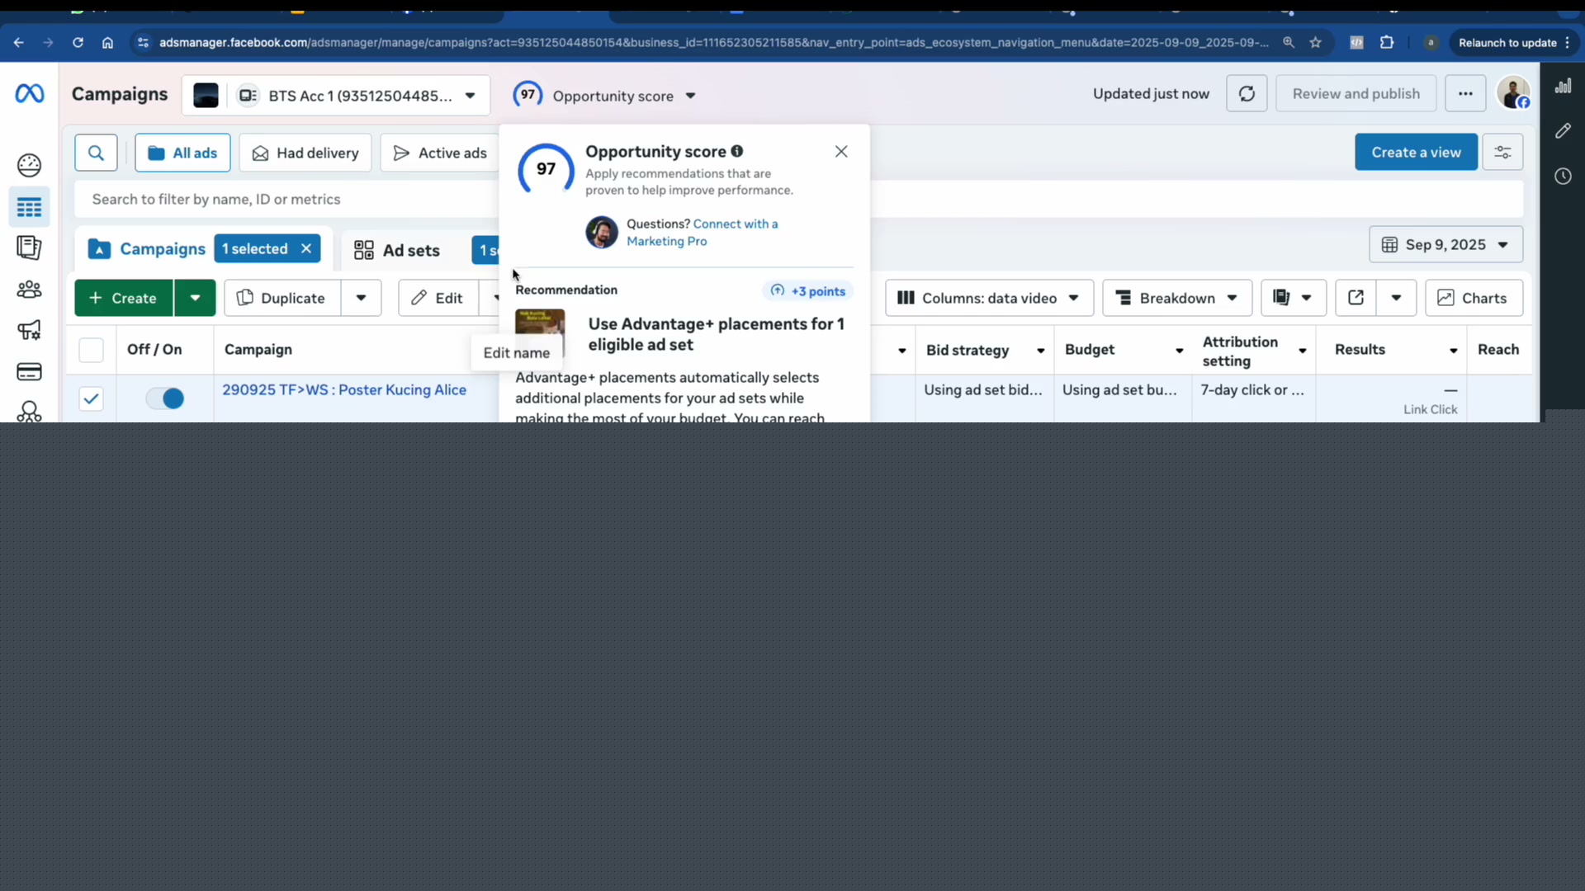Toggle the select-all campaigns header checkbox

click(91, 350)
